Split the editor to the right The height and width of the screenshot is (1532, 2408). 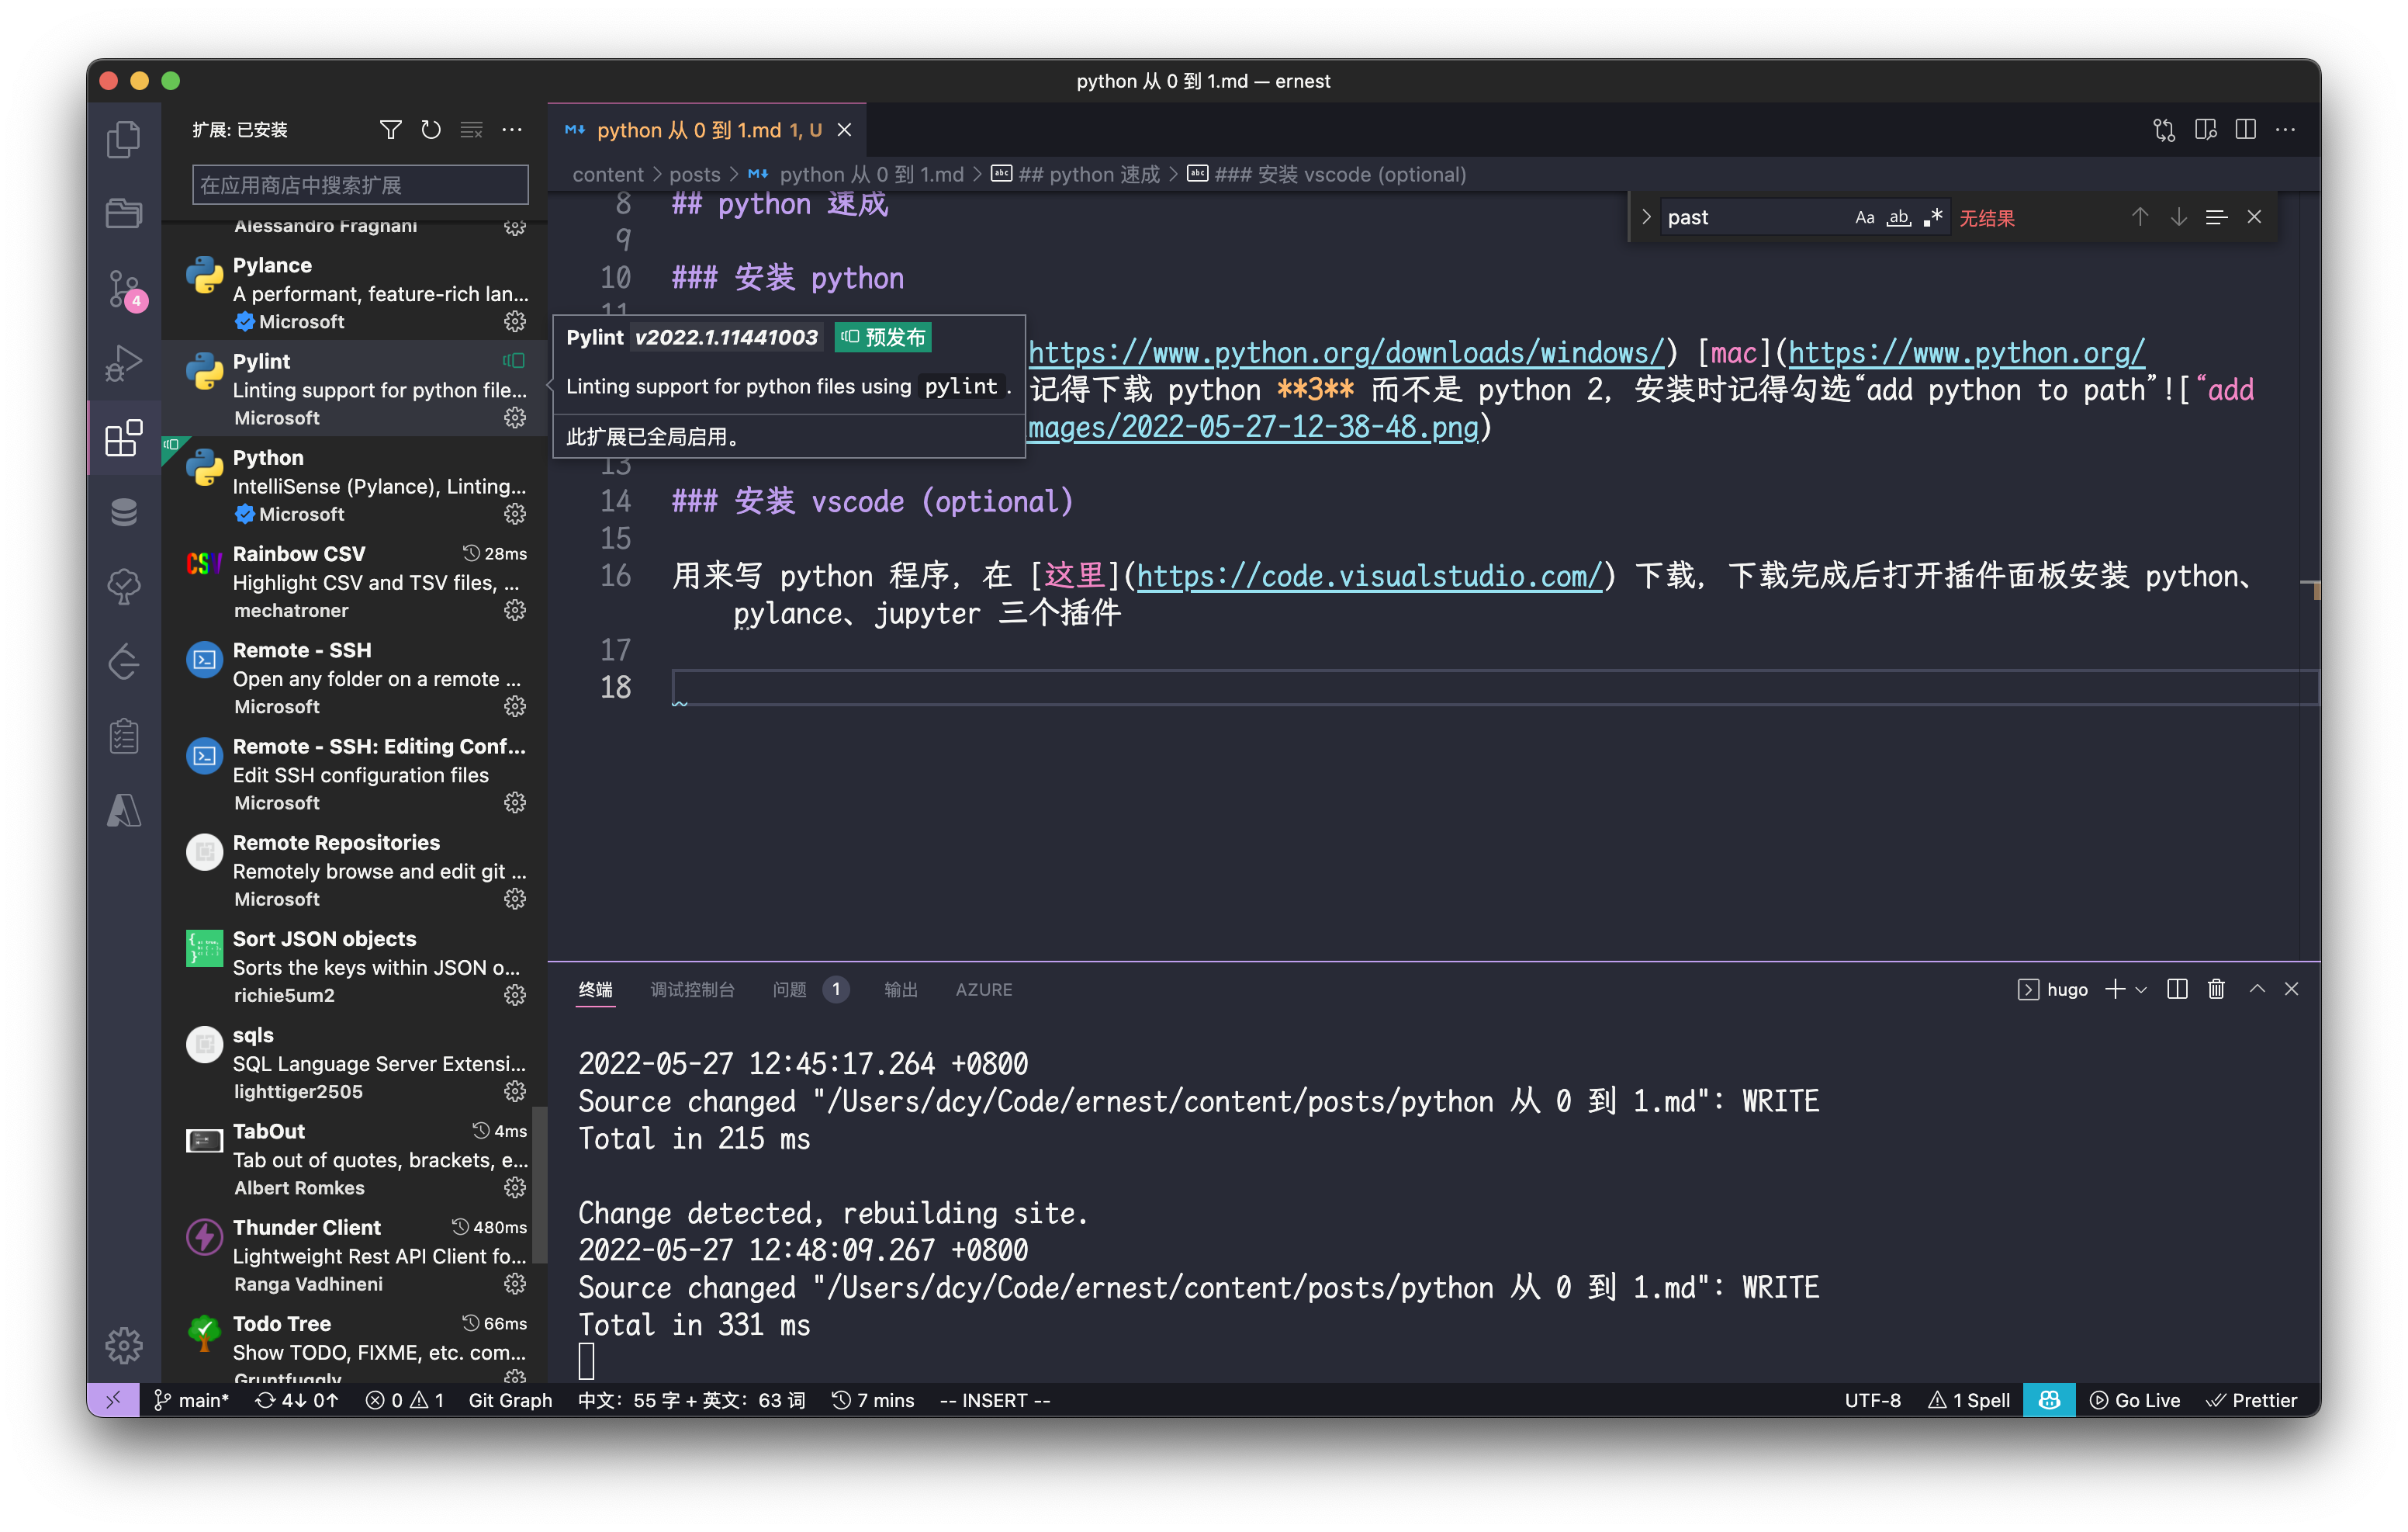2246,130
